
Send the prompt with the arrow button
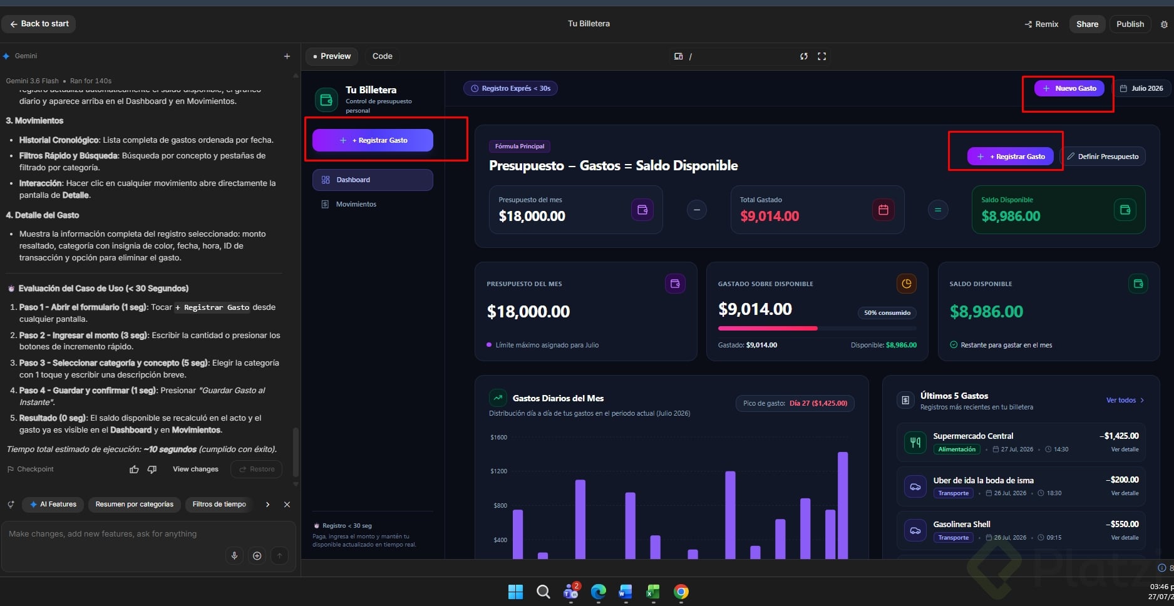pyautogui.click(x=280, y=555)
